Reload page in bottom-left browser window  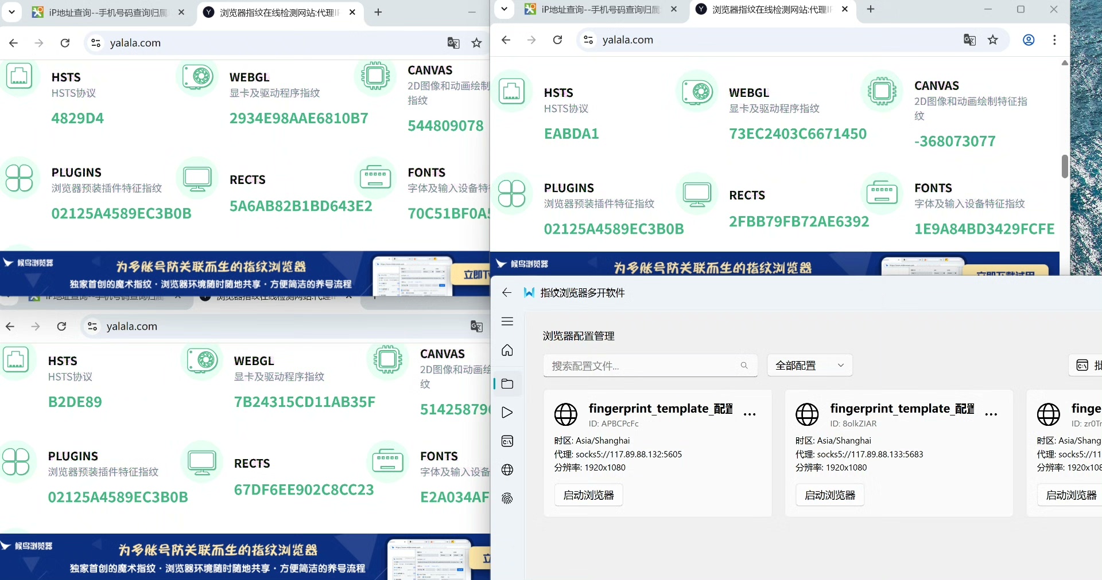coord(61,326)
